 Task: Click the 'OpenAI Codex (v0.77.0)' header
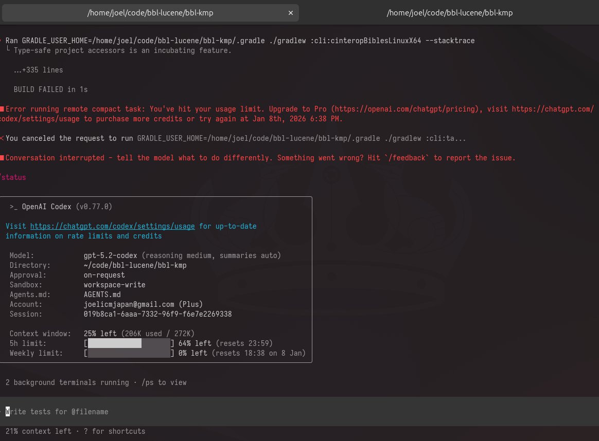[61, 207]
